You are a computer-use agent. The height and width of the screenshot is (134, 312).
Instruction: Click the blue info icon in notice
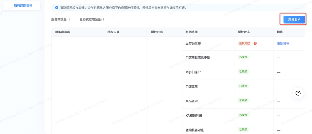pos(57,8)
